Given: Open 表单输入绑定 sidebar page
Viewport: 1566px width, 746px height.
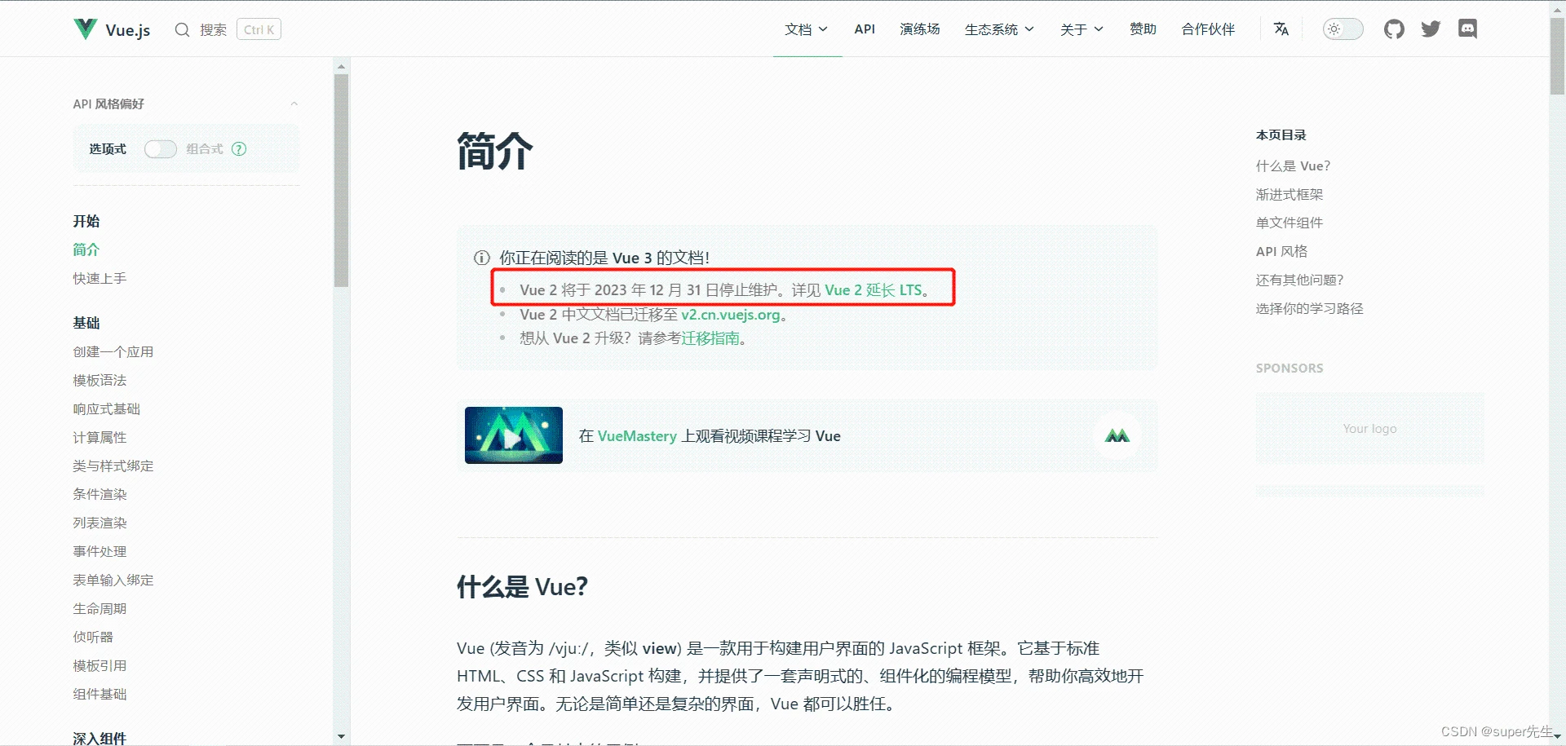Looking at the screenshot, I should pyautogui.click(x=113, y=580).
